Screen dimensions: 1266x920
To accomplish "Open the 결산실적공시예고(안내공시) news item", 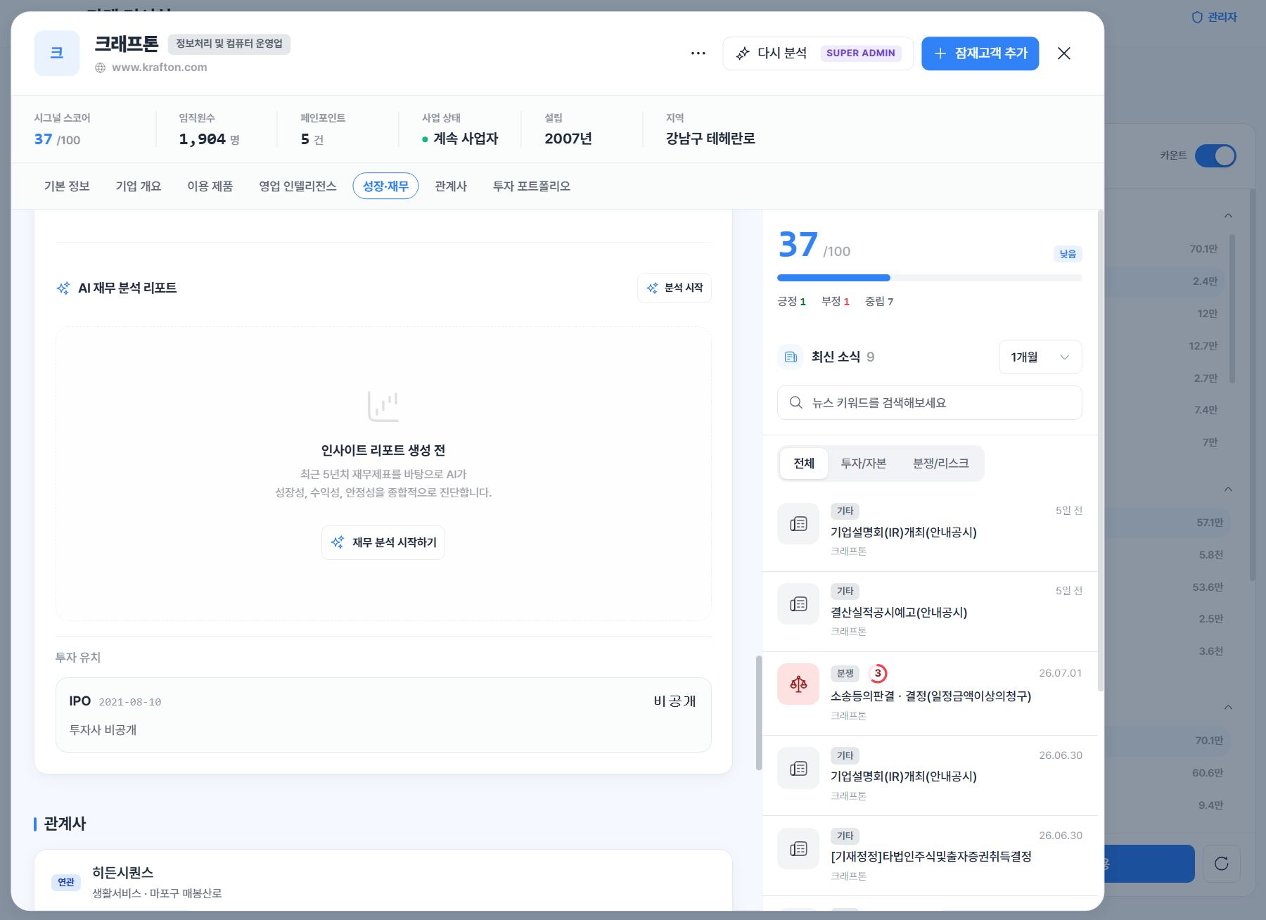I will (x=930, y=611).
